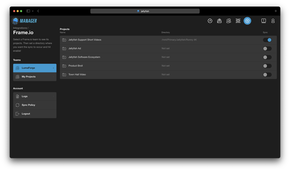Go to Integrations breadcrumb link
This screenshot has width=290, height=171.
(x=20, y=28)
